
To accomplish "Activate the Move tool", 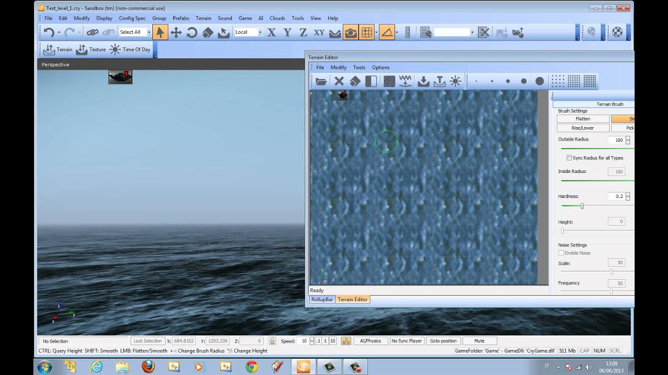I will [176, 32].
